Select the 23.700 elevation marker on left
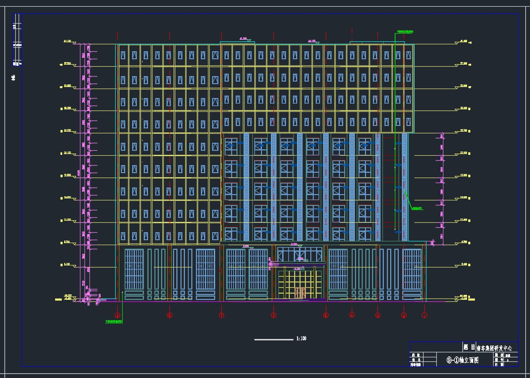Image resolution: width=530 pixels, height=378 pixels. click(68, 130)
